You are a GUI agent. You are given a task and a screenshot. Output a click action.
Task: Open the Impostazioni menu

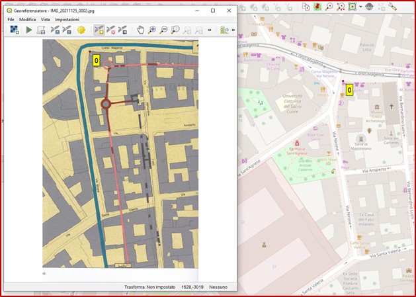coord(67,20)
